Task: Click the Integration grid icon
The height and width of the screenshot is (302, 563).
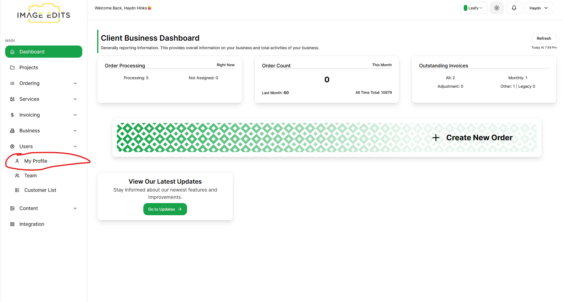Action: click(x=12, y=224)
